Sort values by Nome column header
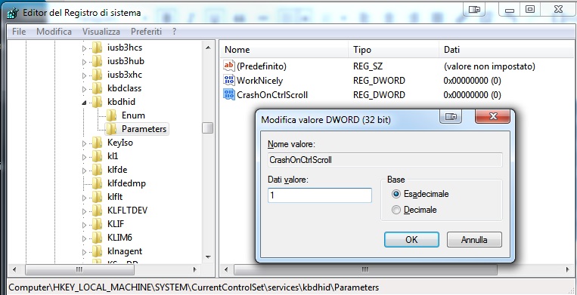The width and height of the screenshot is (577, 295). [284, 50]
